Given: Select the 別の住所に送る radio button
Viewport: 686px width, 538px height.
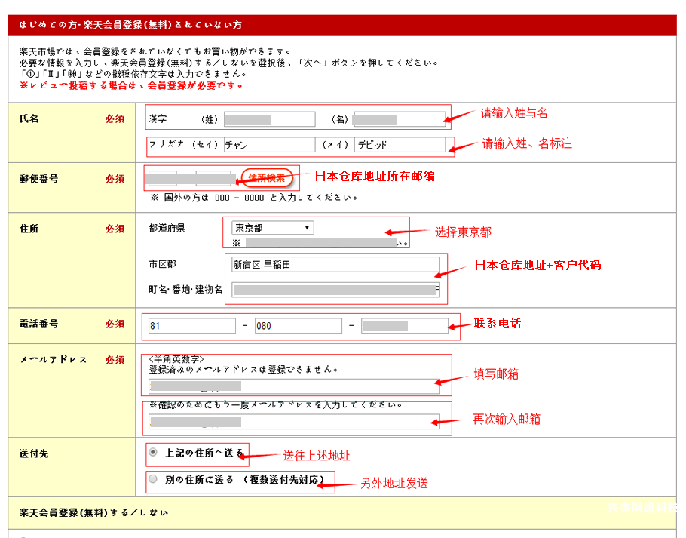Looking at the screenshot, I should coord(153,479).
